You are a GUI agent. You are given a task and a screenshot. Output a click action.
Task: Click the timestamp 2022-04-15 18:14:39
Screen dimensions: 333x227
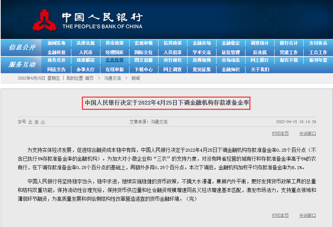tap(296, 122)
